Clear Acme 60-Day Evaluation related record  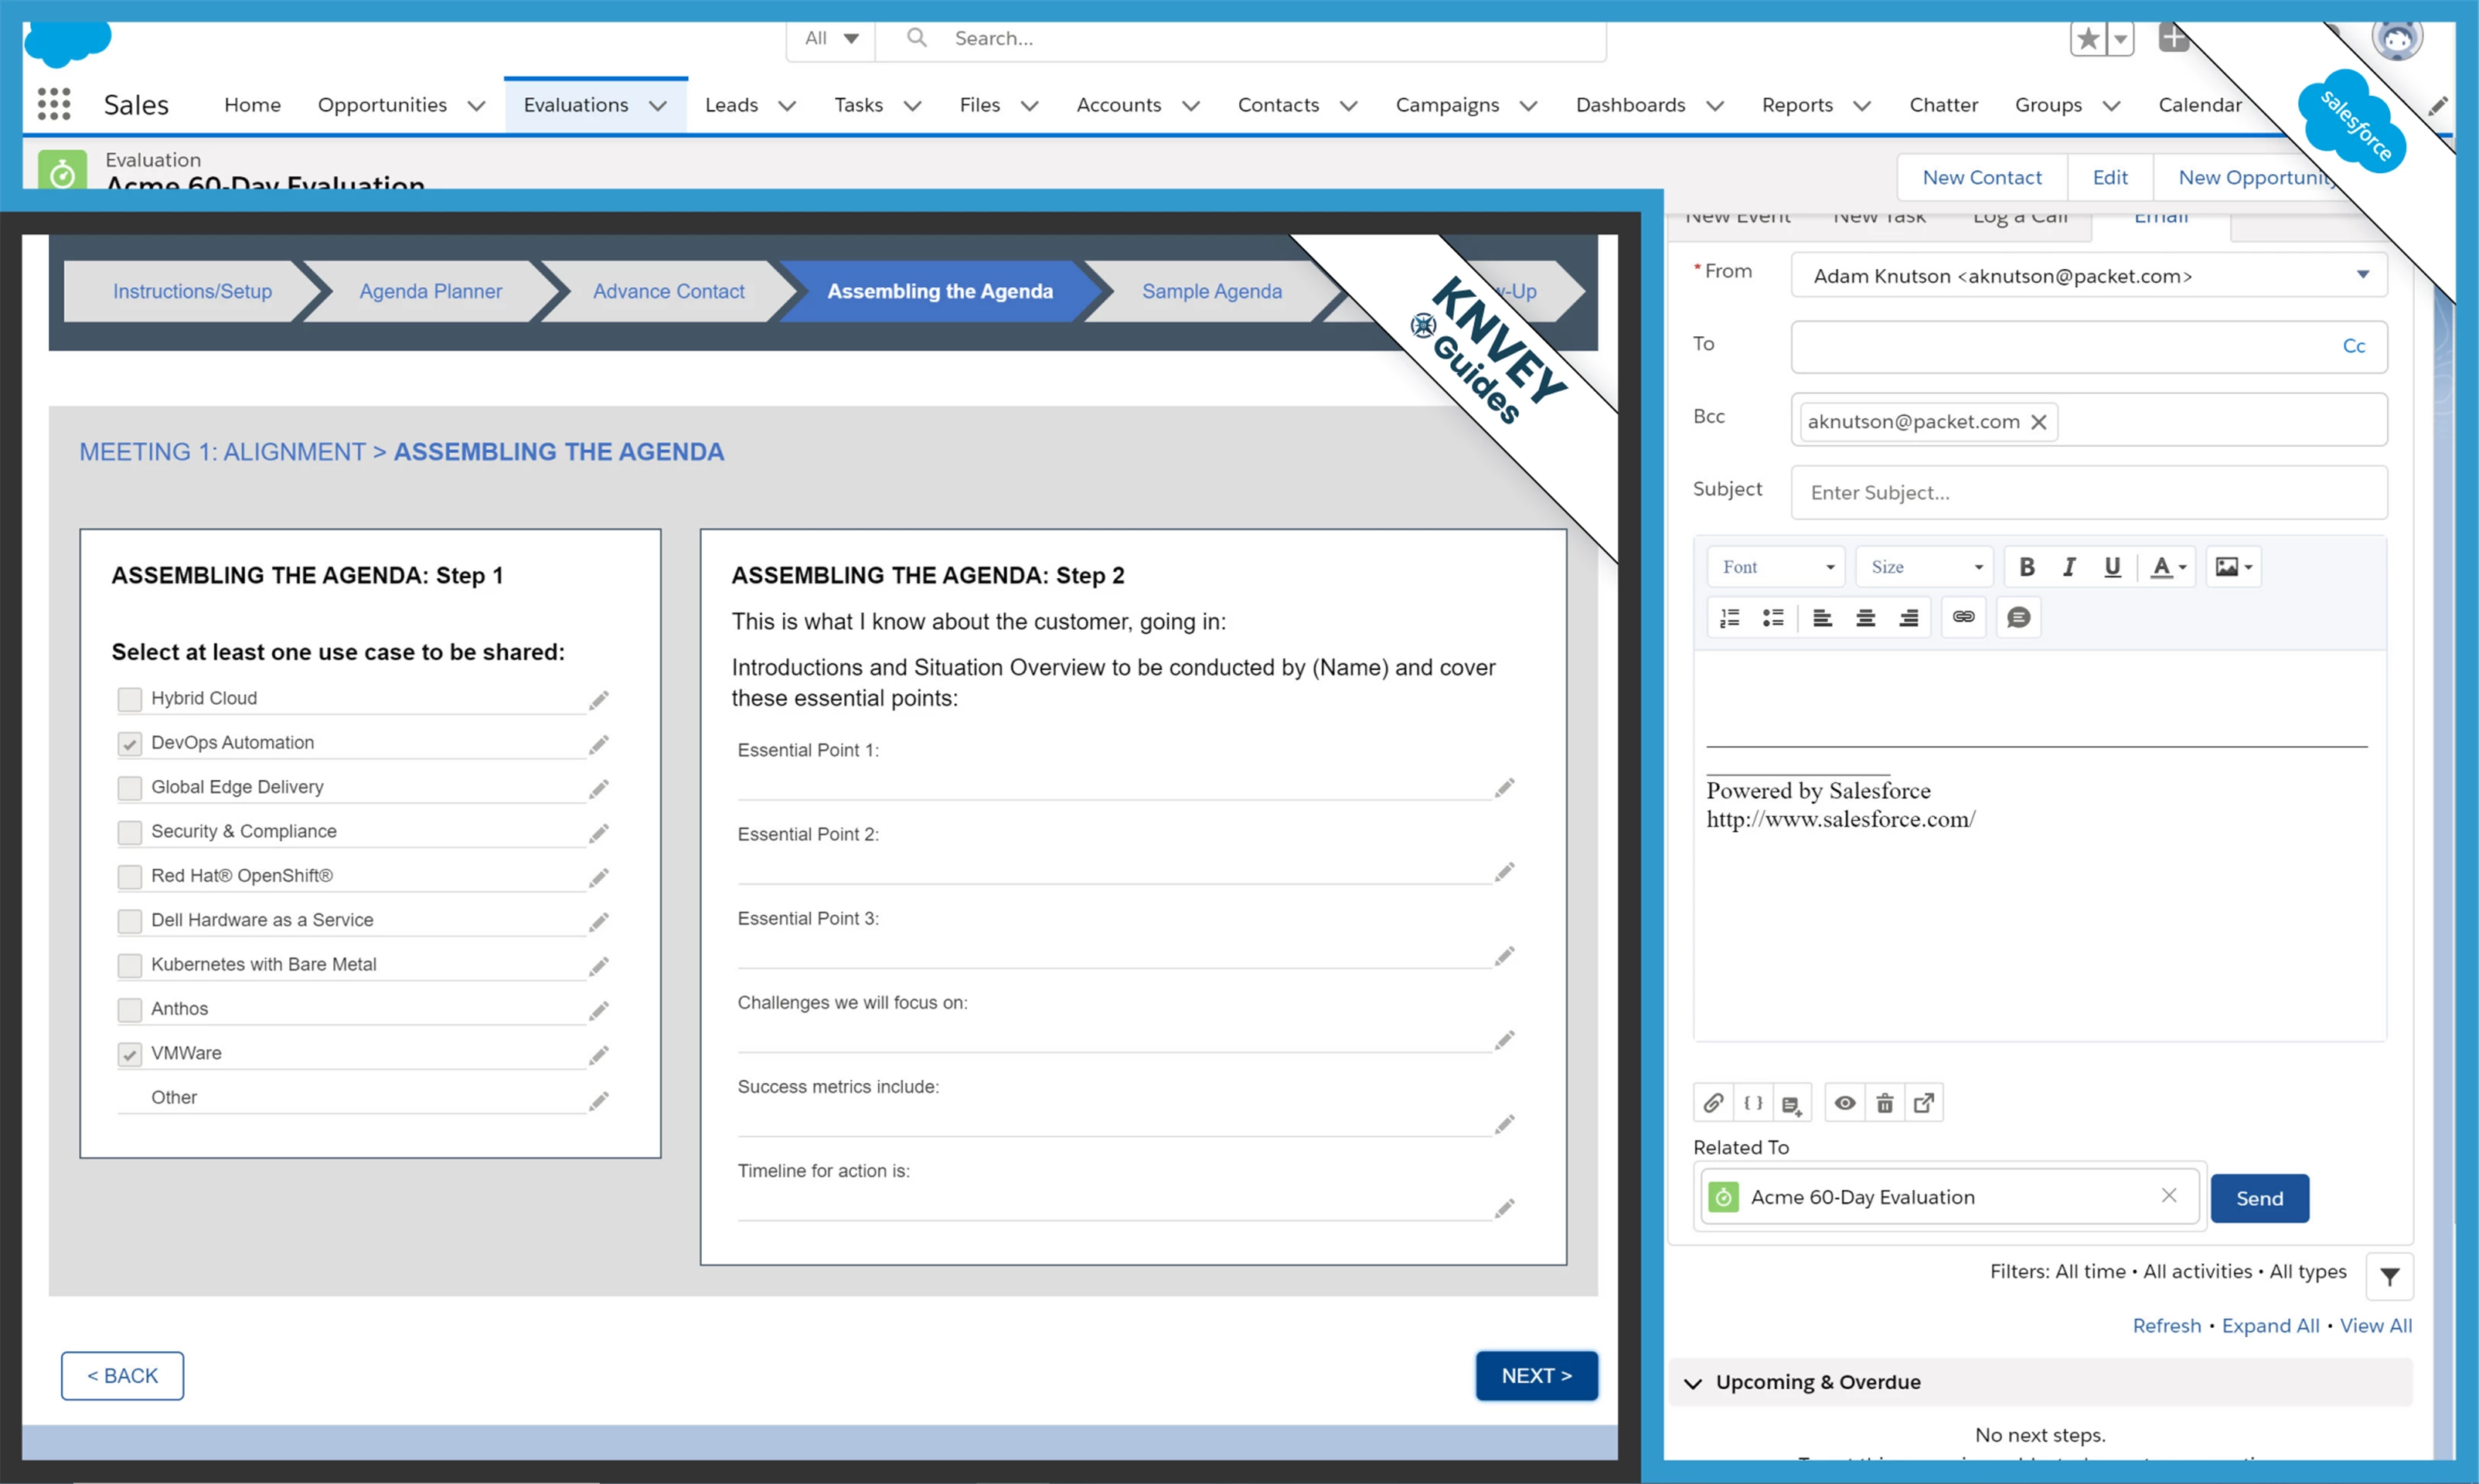pos(2168,1196)
